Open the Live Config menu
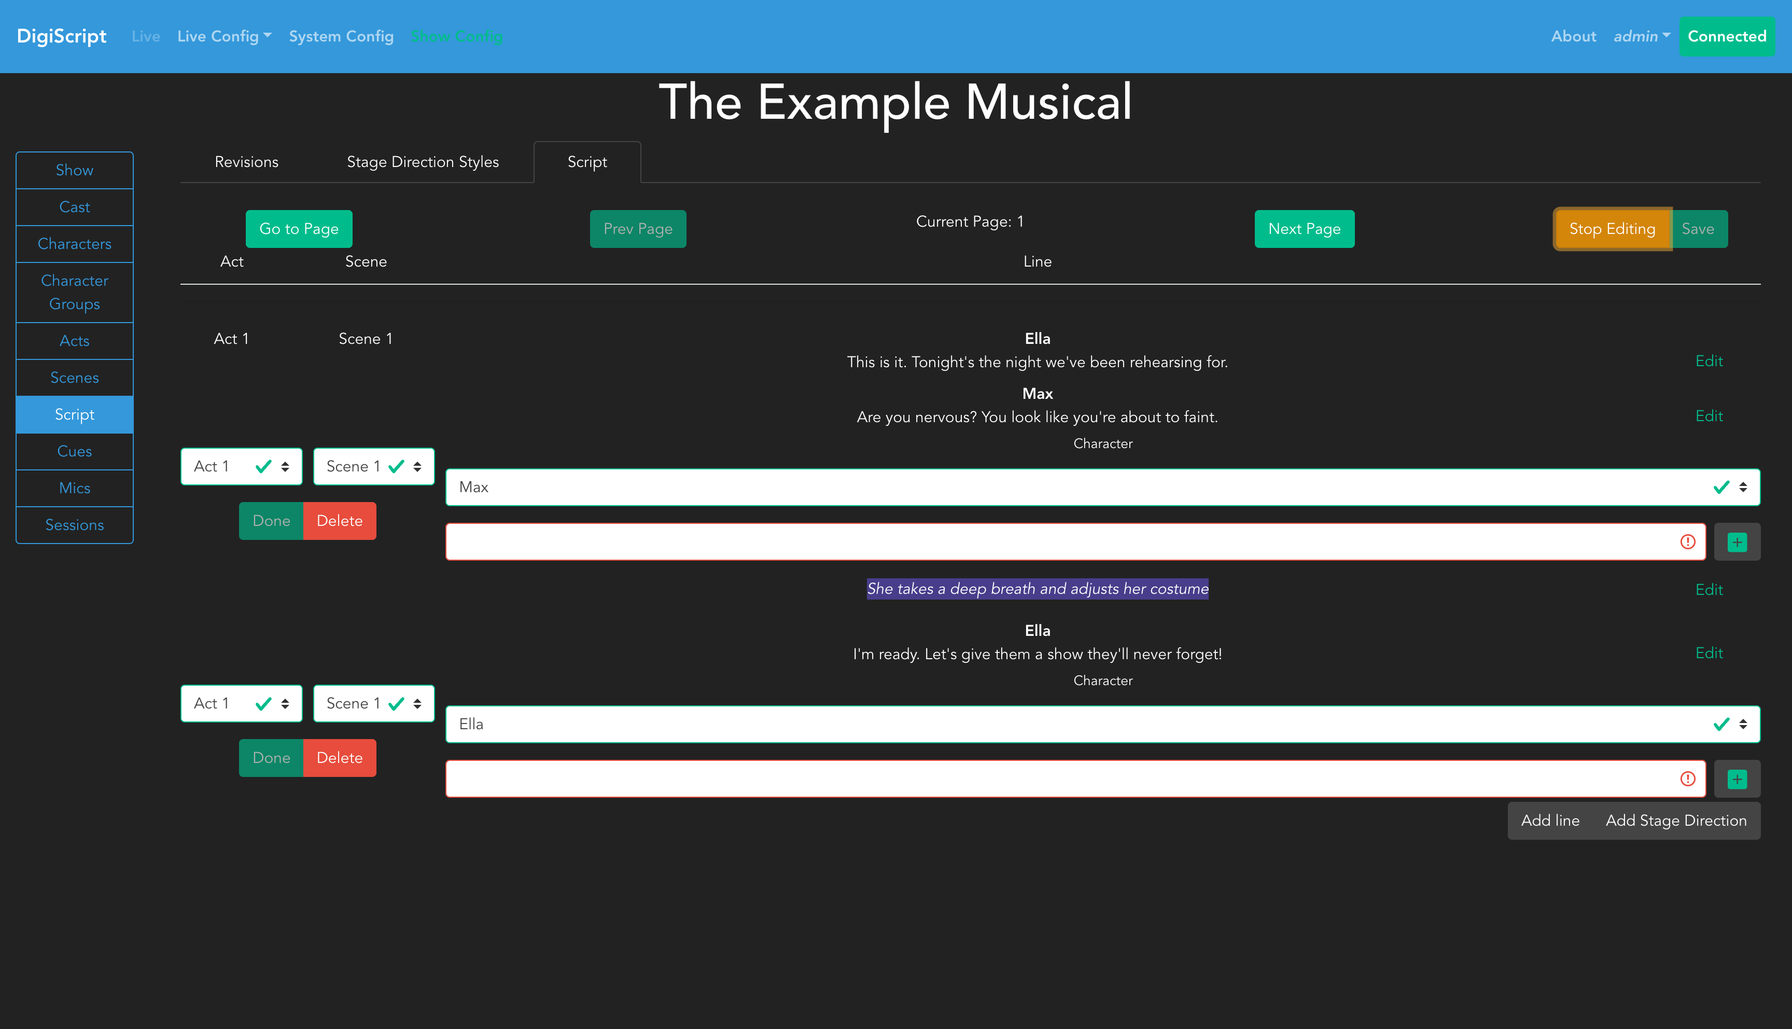The height and width of the screenshot is (1029, 1792). (224, 36)
